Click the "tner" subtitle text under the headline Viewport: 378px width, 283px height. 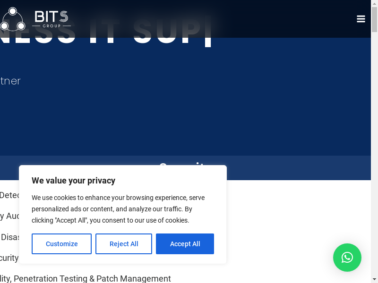point(10,81)
